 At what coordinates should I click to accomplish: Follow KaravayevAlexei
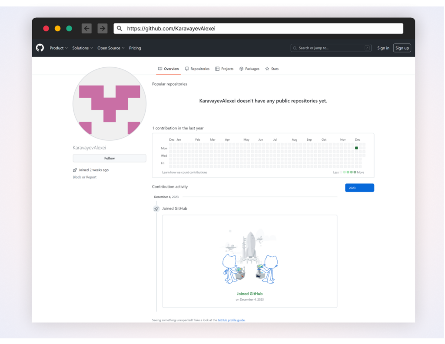pos(110,158)
